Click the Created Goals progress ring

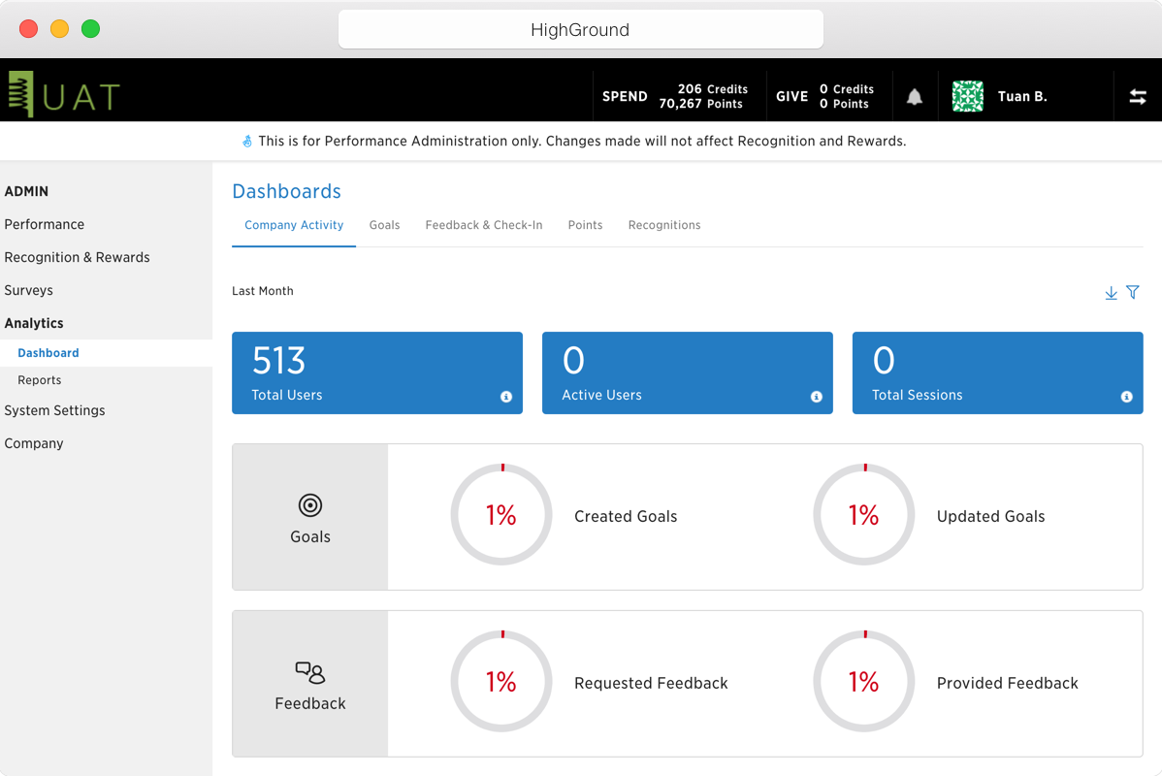tap(500, 515)
